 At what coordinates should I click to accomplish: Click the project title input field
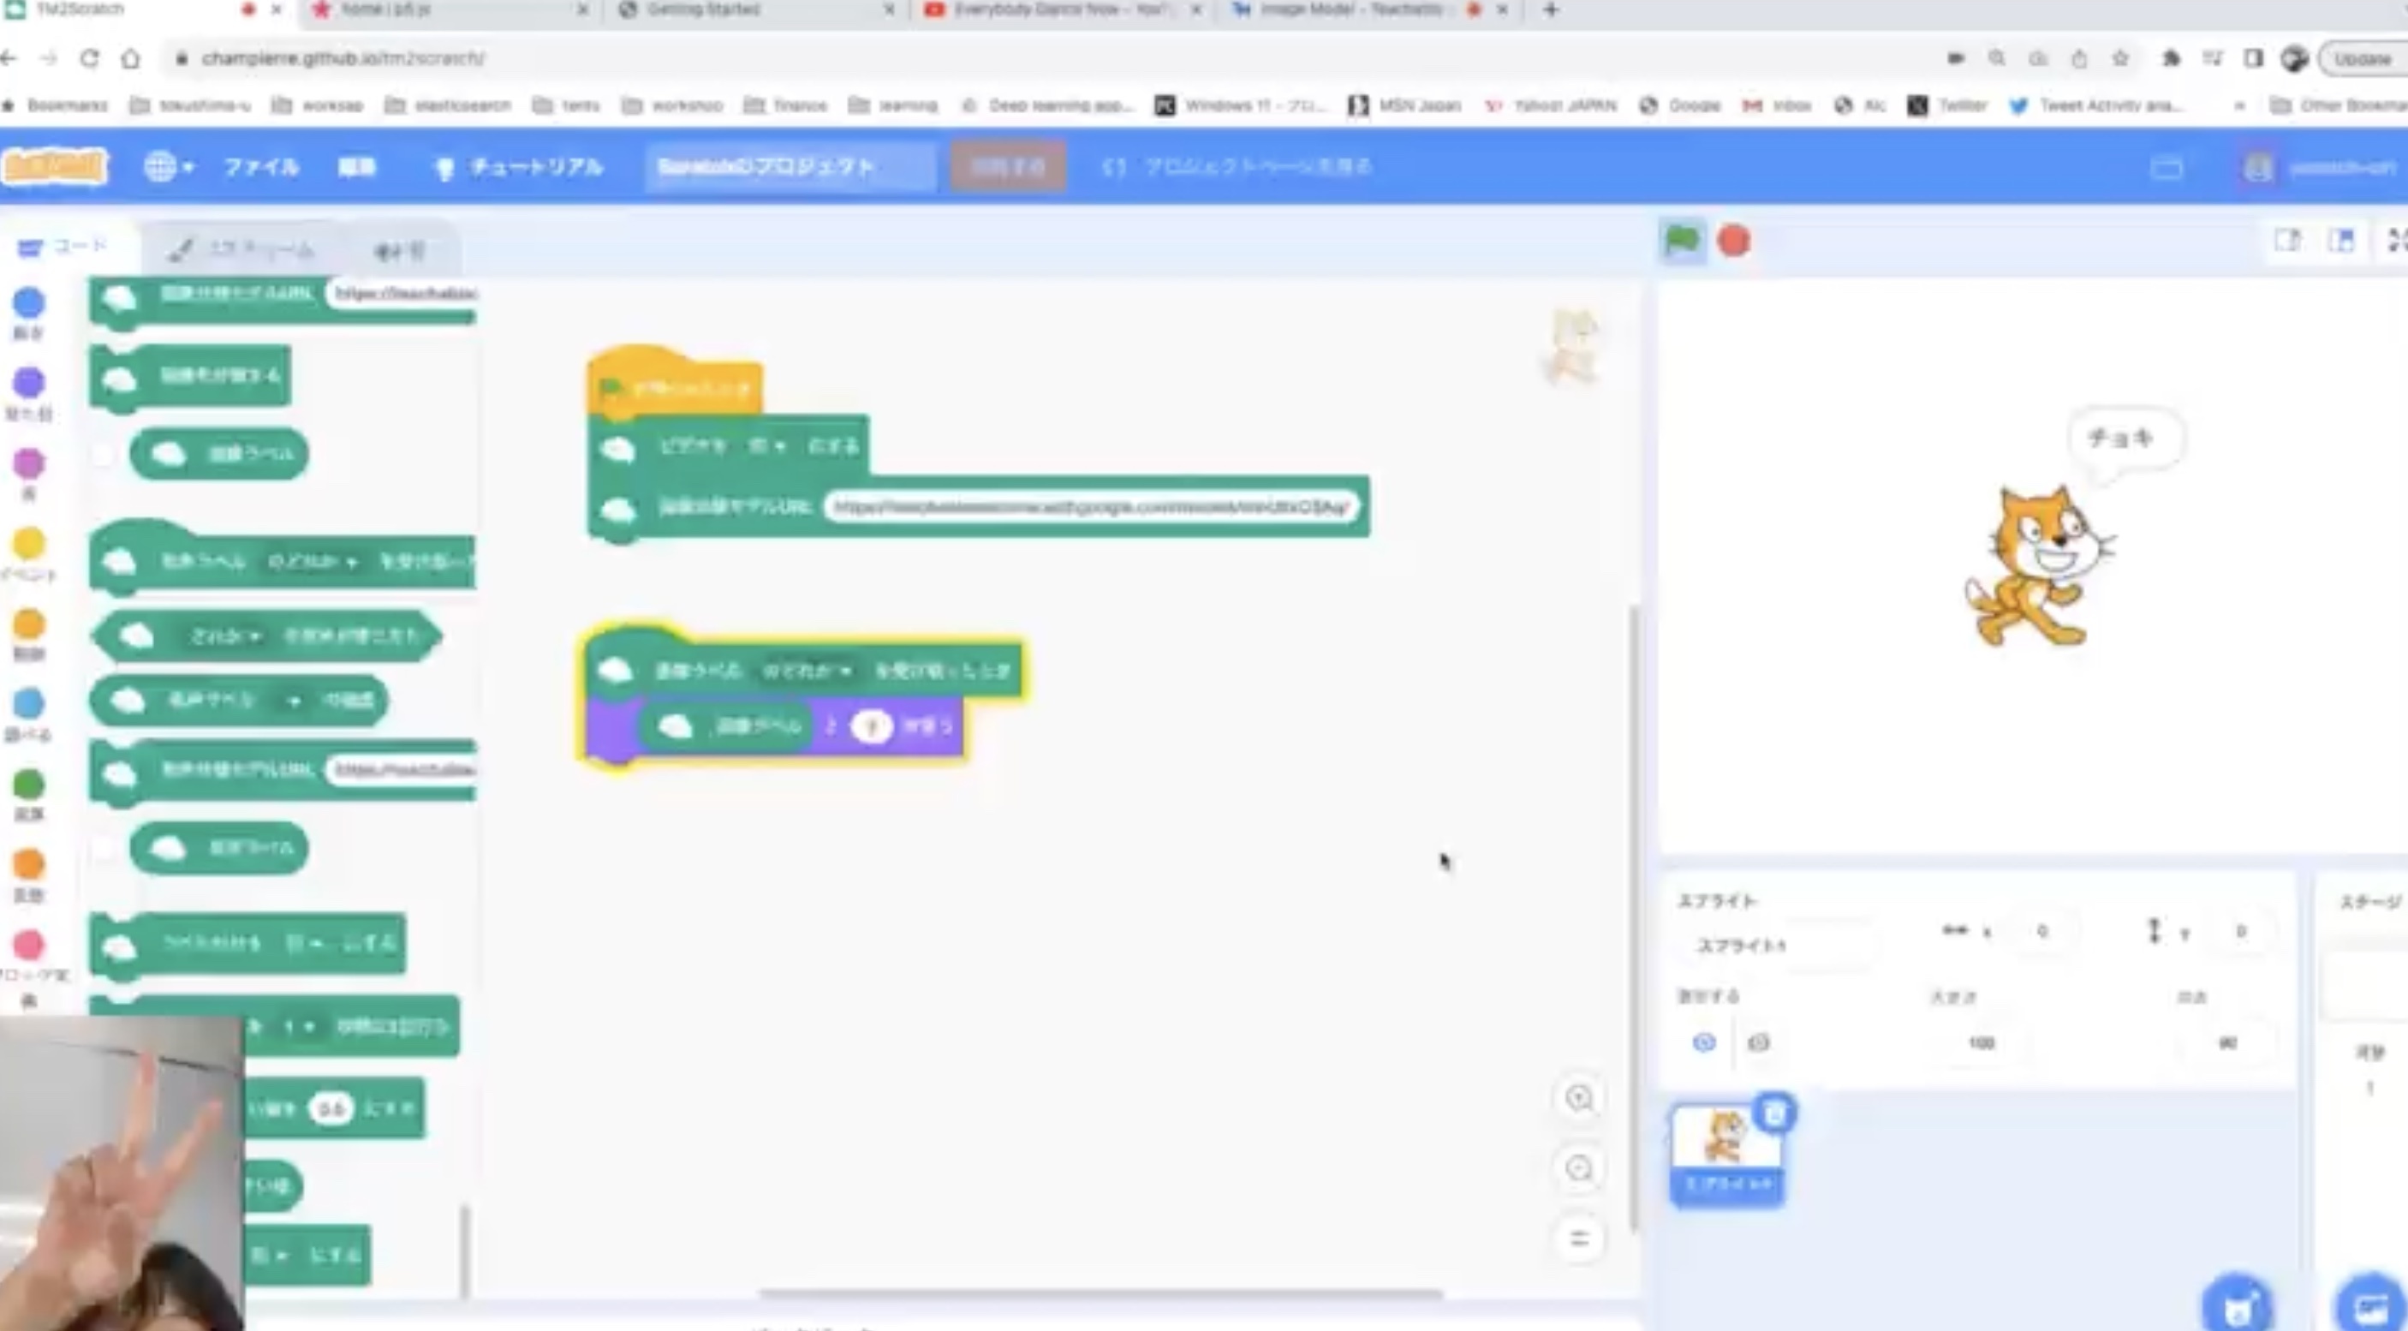[790, 166]
